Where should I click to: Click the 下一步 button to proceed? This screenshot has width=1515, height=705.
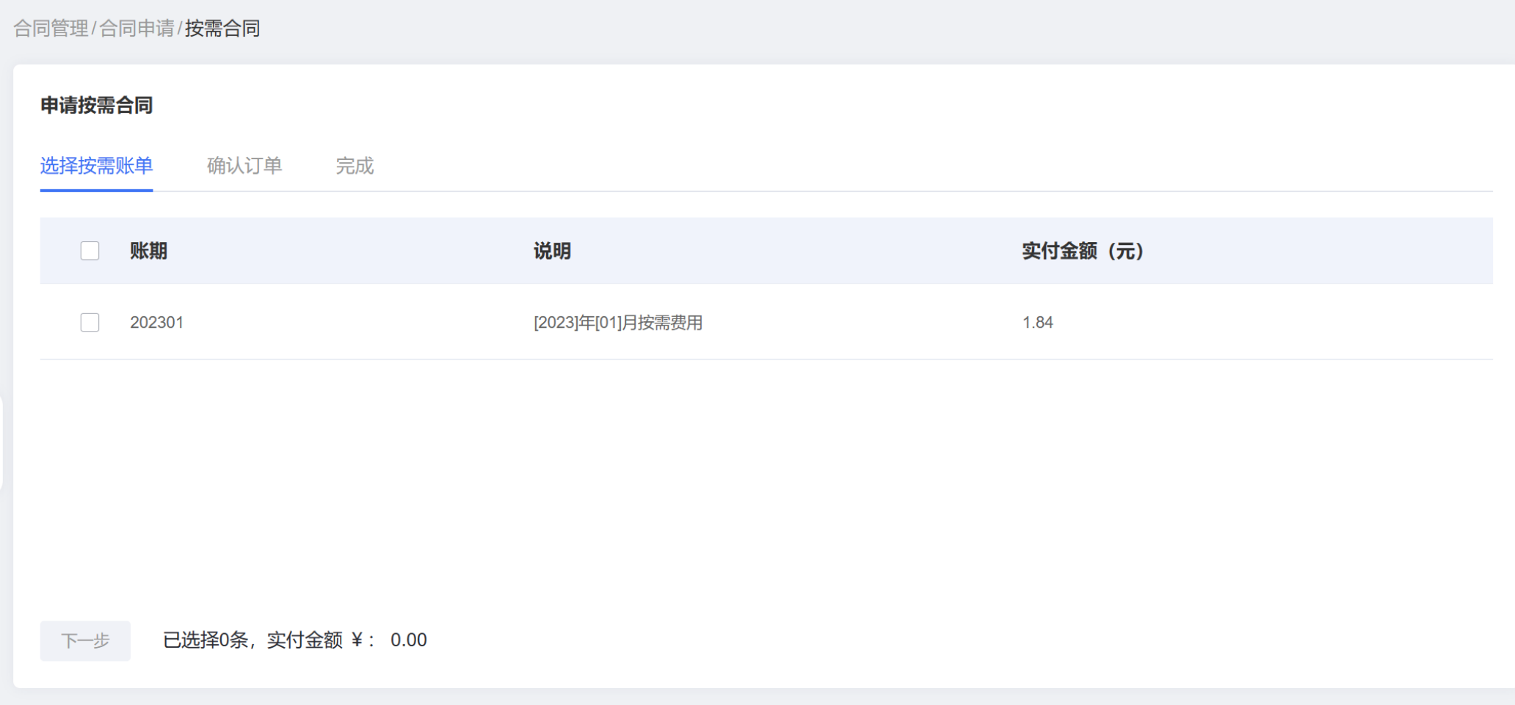[84, 640]
